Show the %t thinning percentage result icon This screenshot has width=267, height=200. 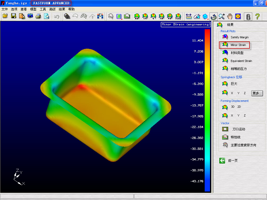tap(145, 16)
